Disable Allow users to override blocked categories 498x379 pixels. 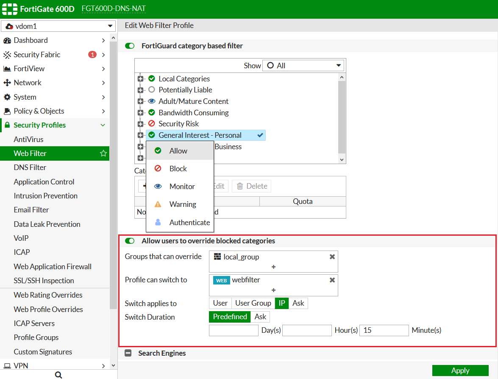[x=130, y=241]
